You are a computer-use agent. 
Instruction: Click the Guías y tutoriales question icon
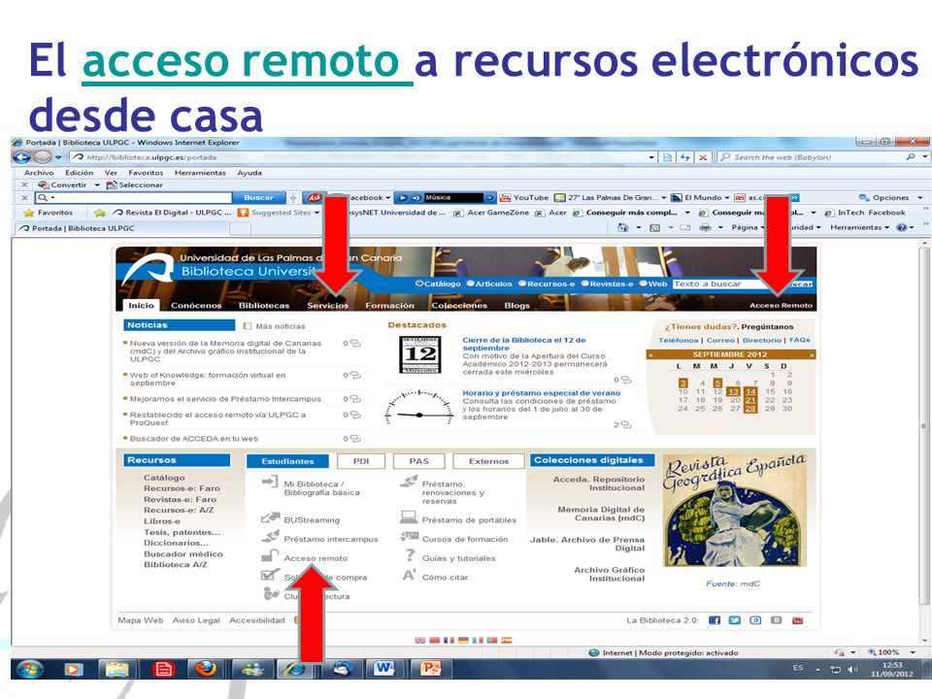point(410,555)
